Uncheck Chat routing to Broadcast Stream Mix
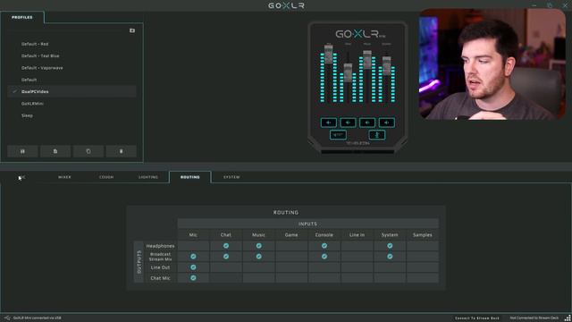The width and height of the screenshot is (572, 322). [226, 257]
